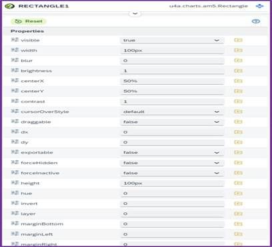Click the brightness value input field
Viewport: 272px width, 247px height.
tap(172, 71)
